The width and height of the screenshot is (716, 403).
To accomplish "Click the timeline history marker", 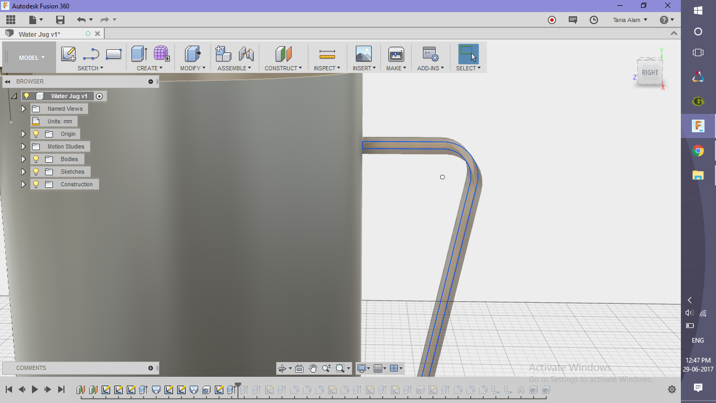I will coord(238,388).
